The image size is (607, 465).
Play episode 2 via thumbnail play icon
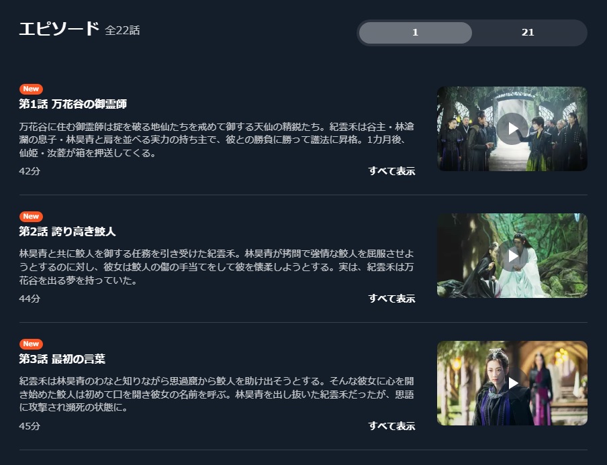click(x=512, y=256)
